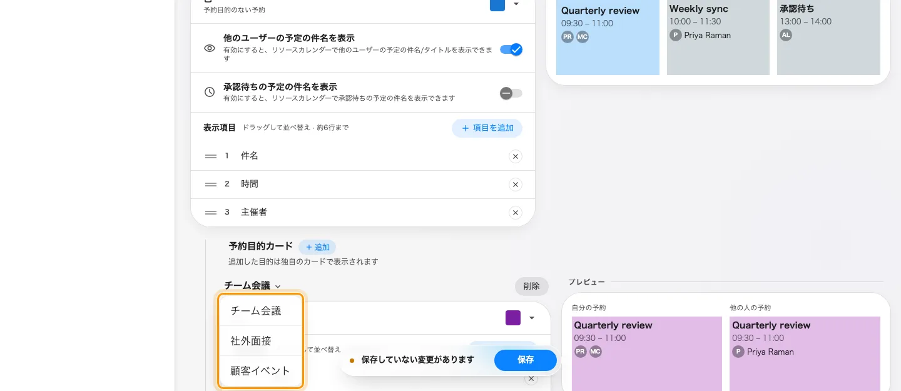Open the Quarterly review card under 他の人の予約
901x391 pixels.
click(x=805, y=353)
